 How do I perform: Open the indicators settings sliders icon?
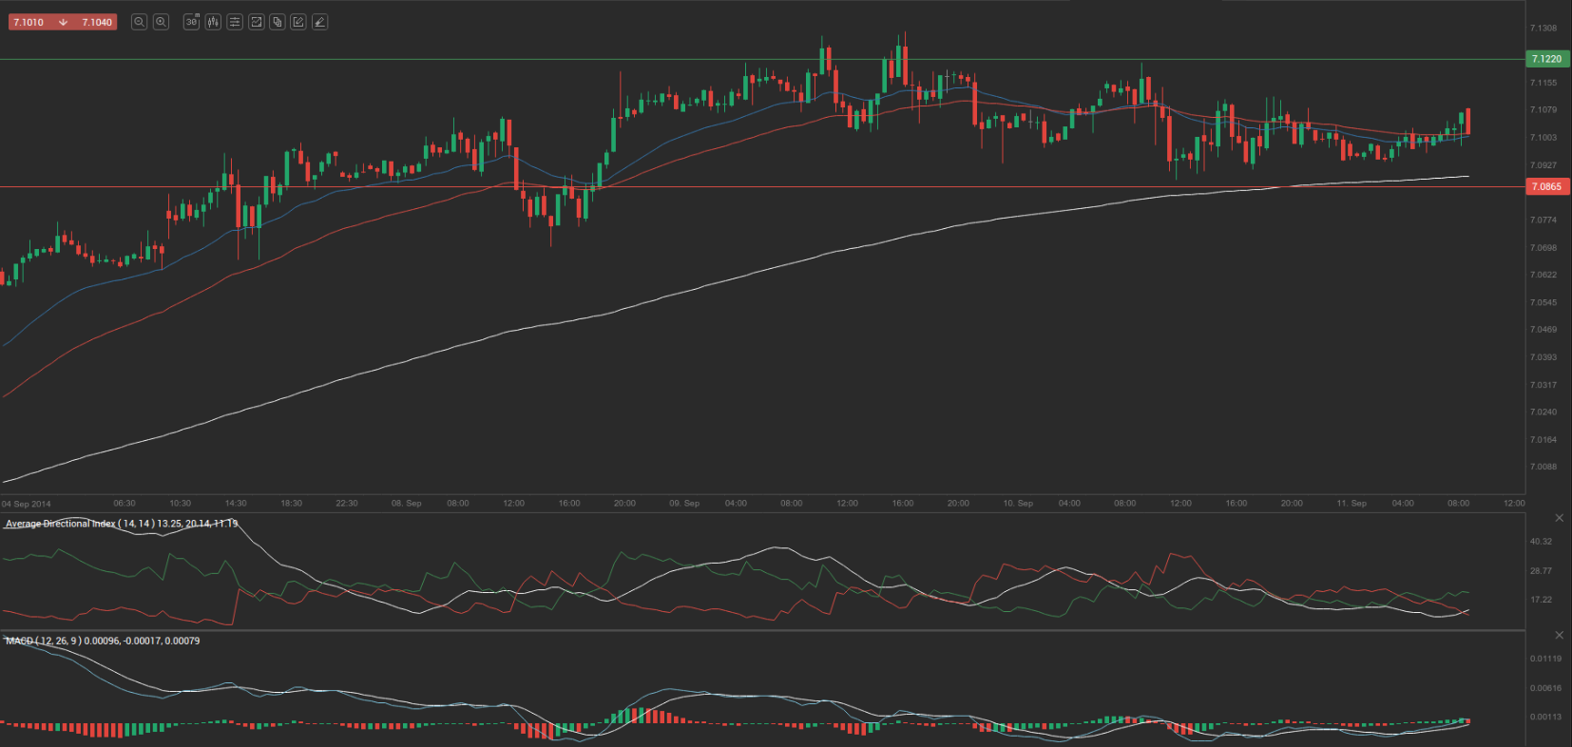click(x=235, y=22)
